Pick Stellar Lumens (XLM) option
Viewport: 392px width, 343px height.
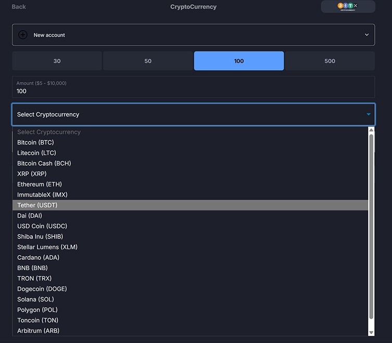click(190, 247)
